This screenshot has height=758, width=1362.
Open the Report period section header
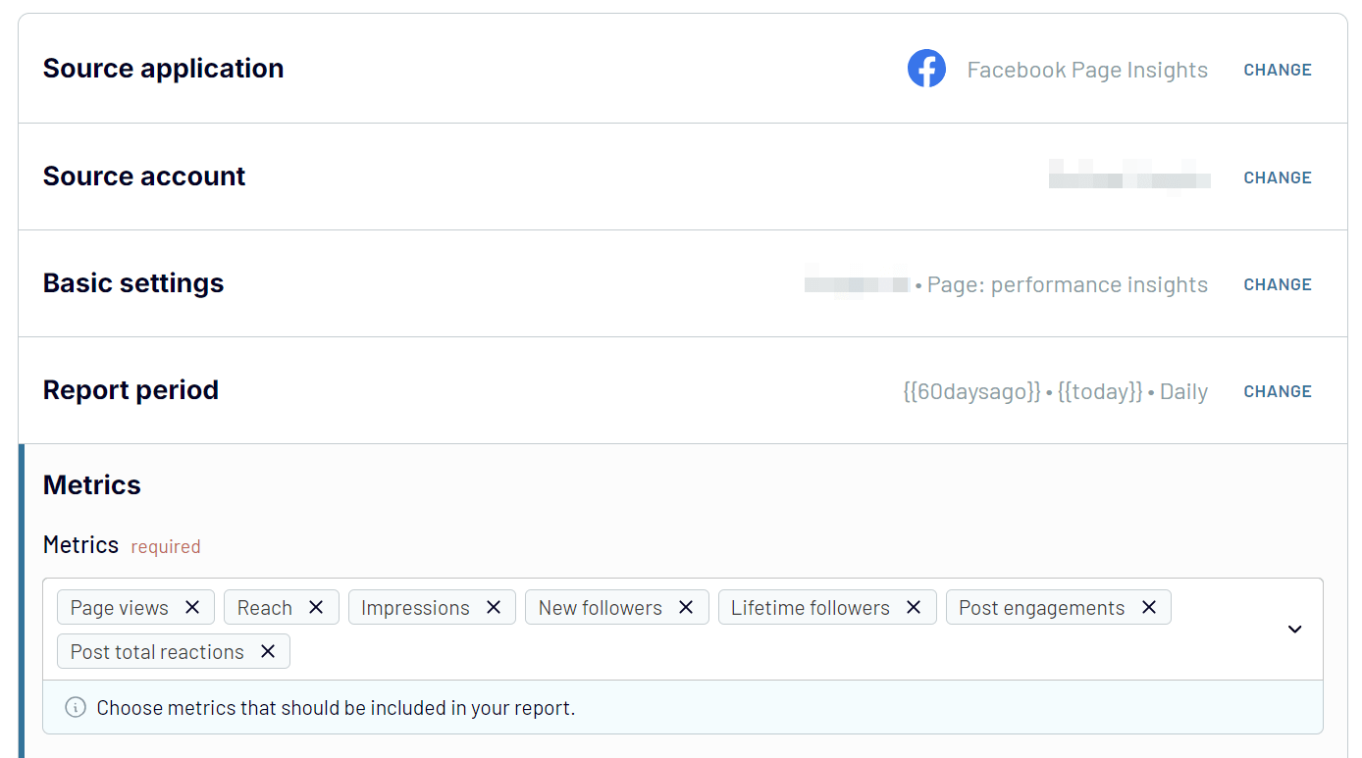(x=131, y=390)
